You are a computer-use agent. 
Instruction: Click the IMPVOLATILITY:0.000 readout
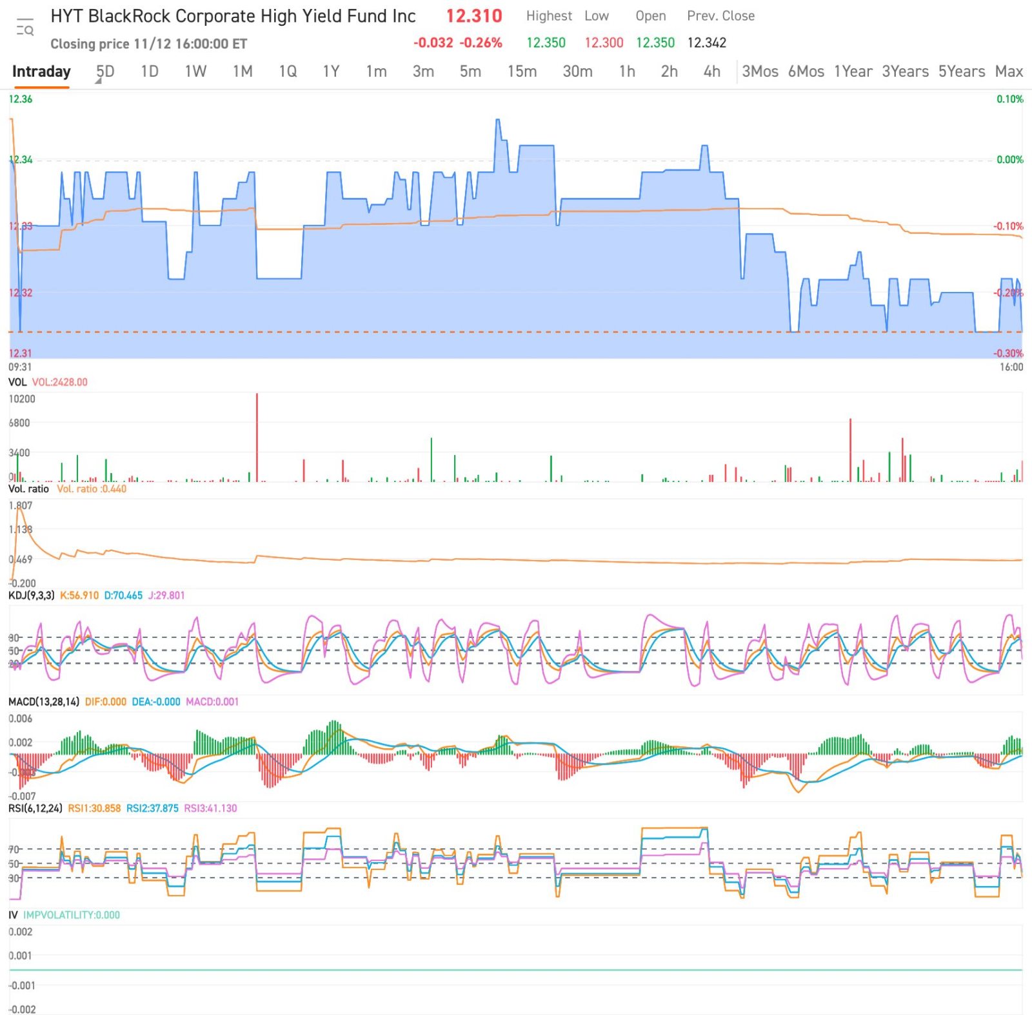(x=72, y=915)
